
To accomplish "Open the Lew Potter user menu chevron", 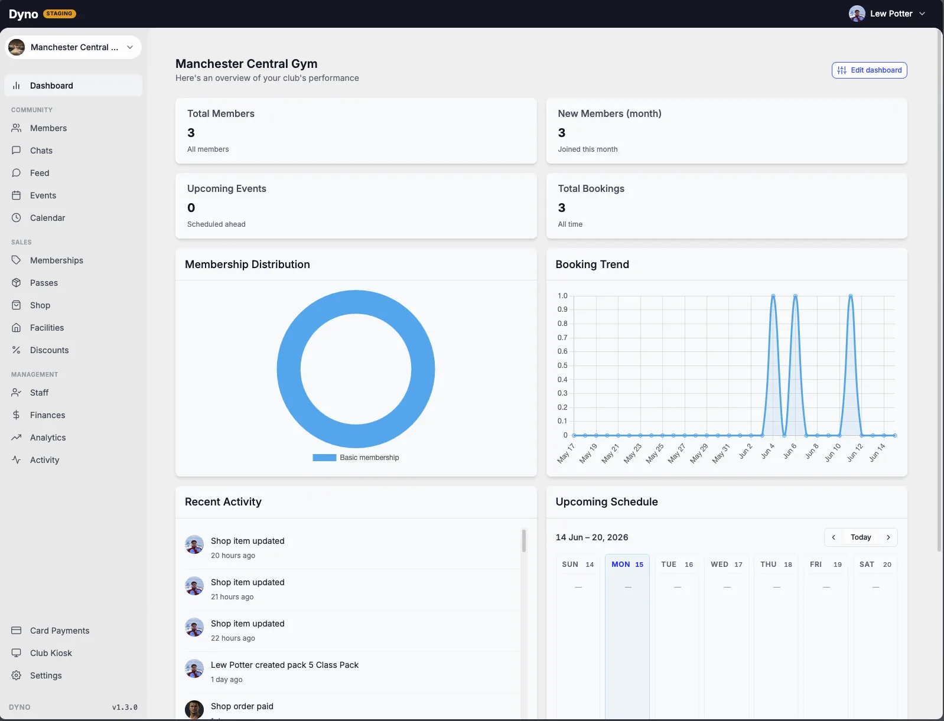I will (922, 14).
